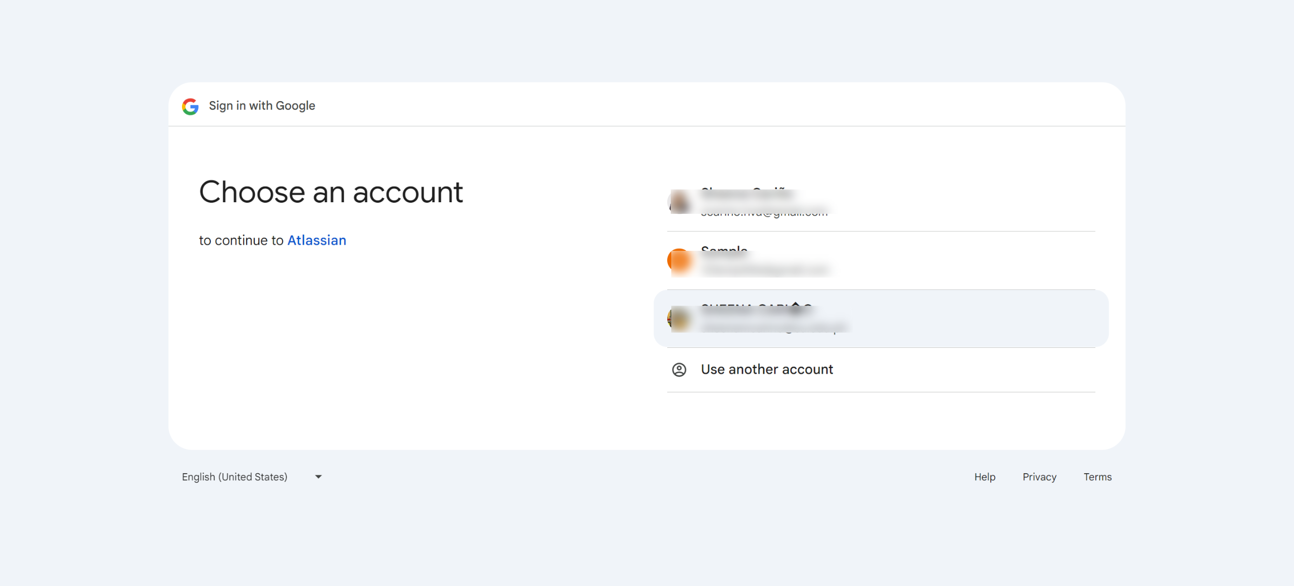Open the Atlassian link

[316, 240]
